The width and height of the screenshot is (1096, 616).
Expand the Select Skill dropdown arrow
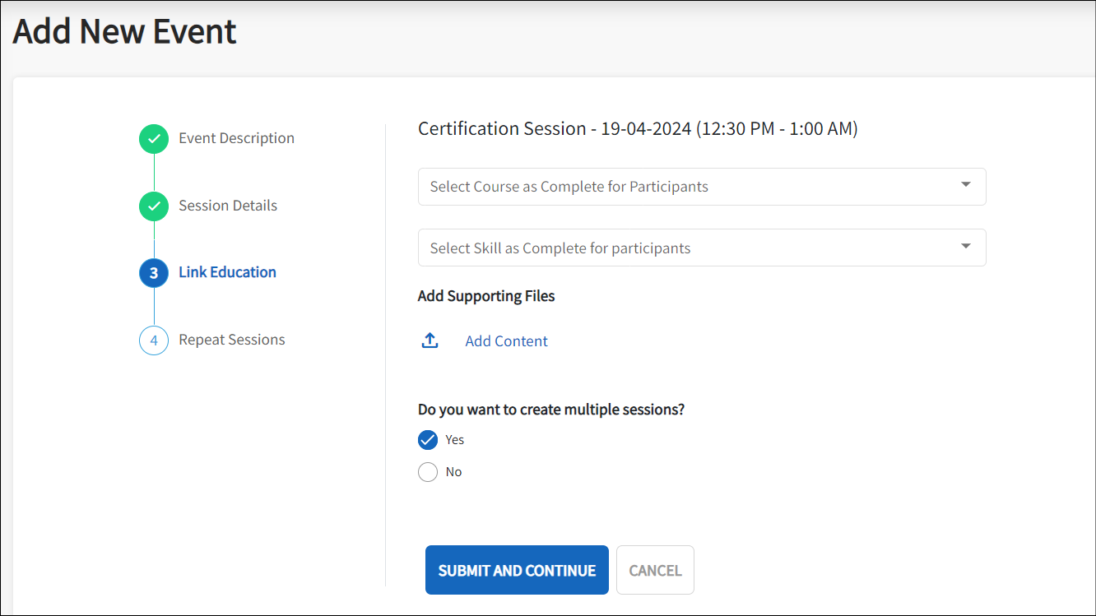[x=966, y=247]
